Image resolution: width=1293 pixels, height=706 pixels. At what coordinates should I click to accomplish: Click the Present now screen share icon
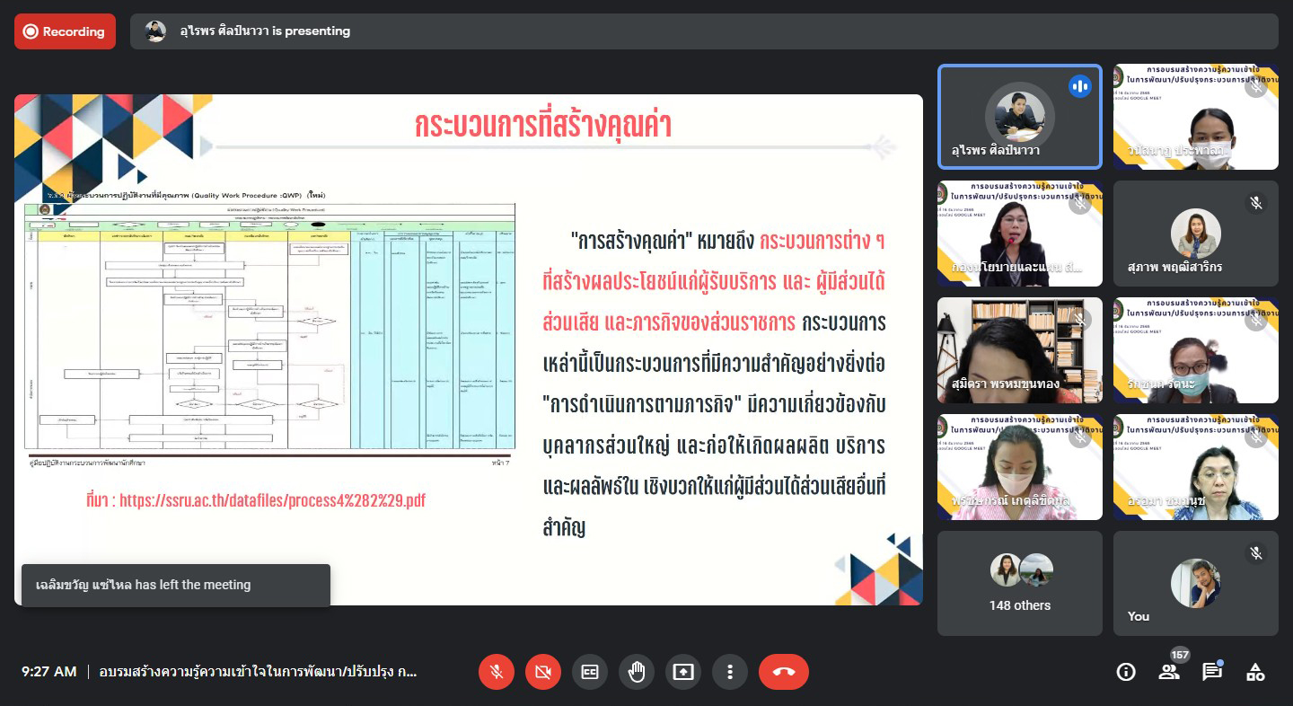tap(683, 672)
